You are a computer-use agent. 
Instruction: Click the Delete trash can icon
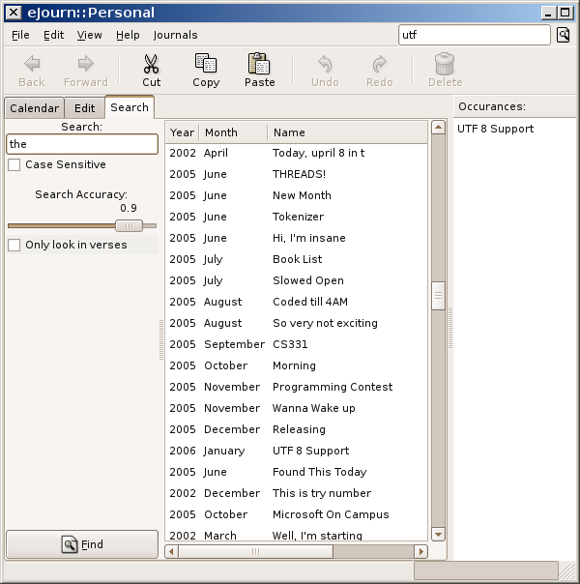(x=445, y=63)
